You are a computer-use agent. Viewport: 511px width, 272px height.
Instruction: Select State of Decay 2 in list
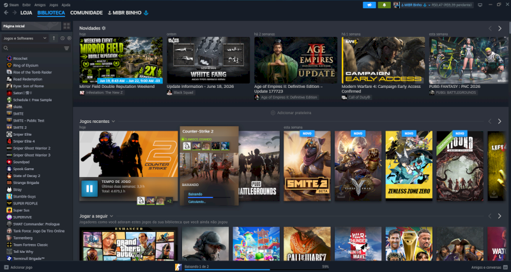[27, 176]
